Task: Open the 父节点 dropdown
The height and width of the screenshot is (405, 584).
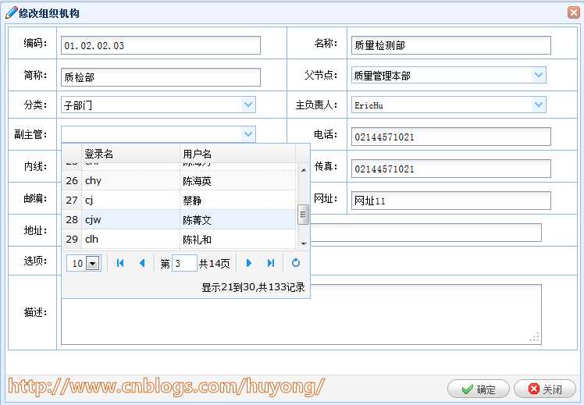Action: [x=539, y=75]
